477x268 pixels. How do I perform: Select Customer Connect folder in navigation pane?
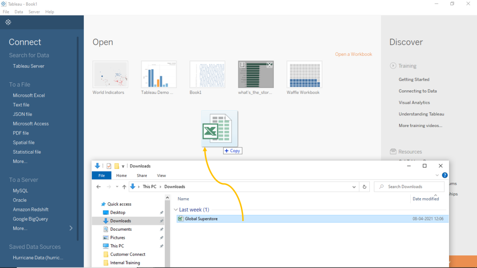pos(128,255)
